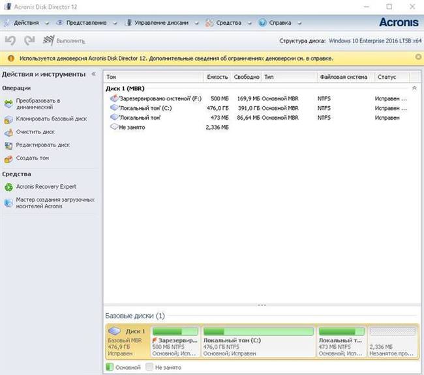Screen dimensions: 424x375
Task: Click the warning icon in yellow banner
Action: (x=11, y=59)
